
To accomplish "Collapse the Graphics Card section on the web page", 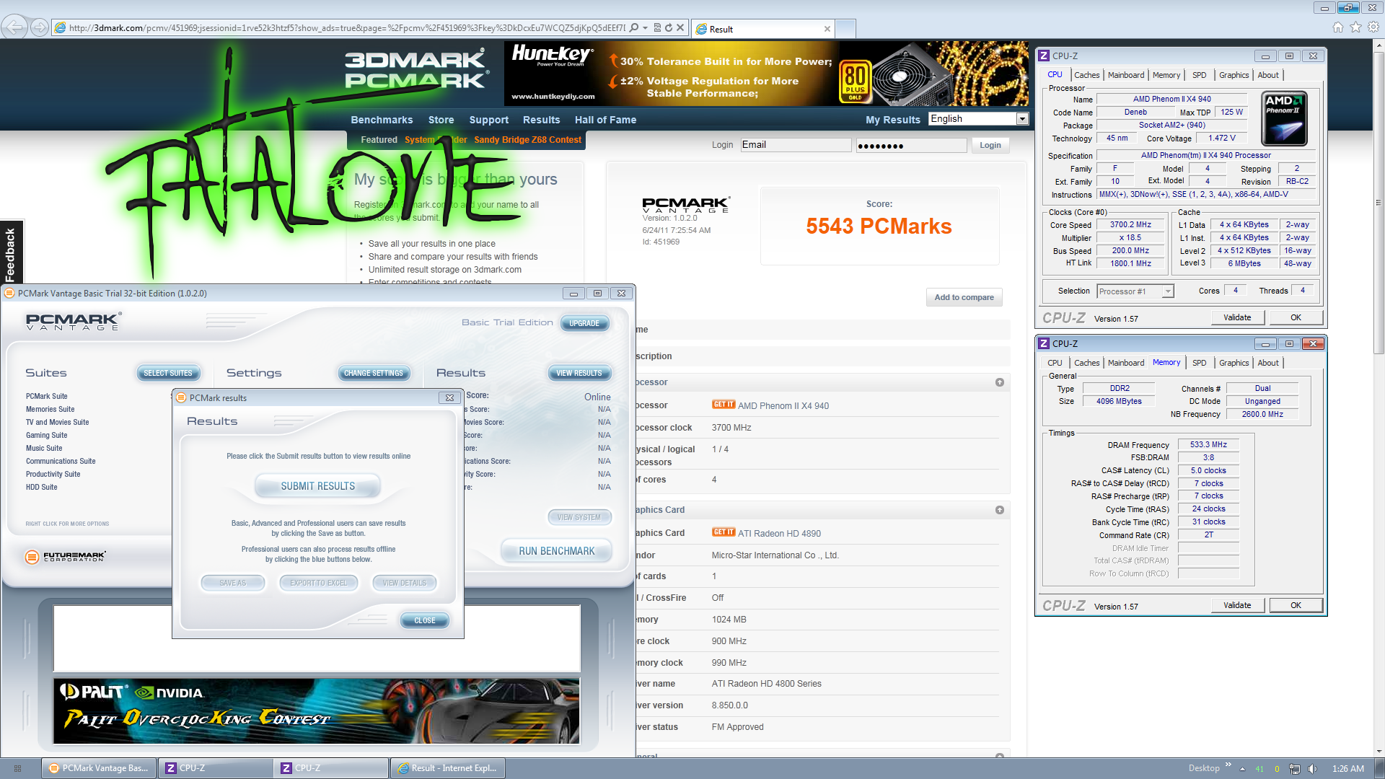I will pyautogui.click(x=999, y=510).
